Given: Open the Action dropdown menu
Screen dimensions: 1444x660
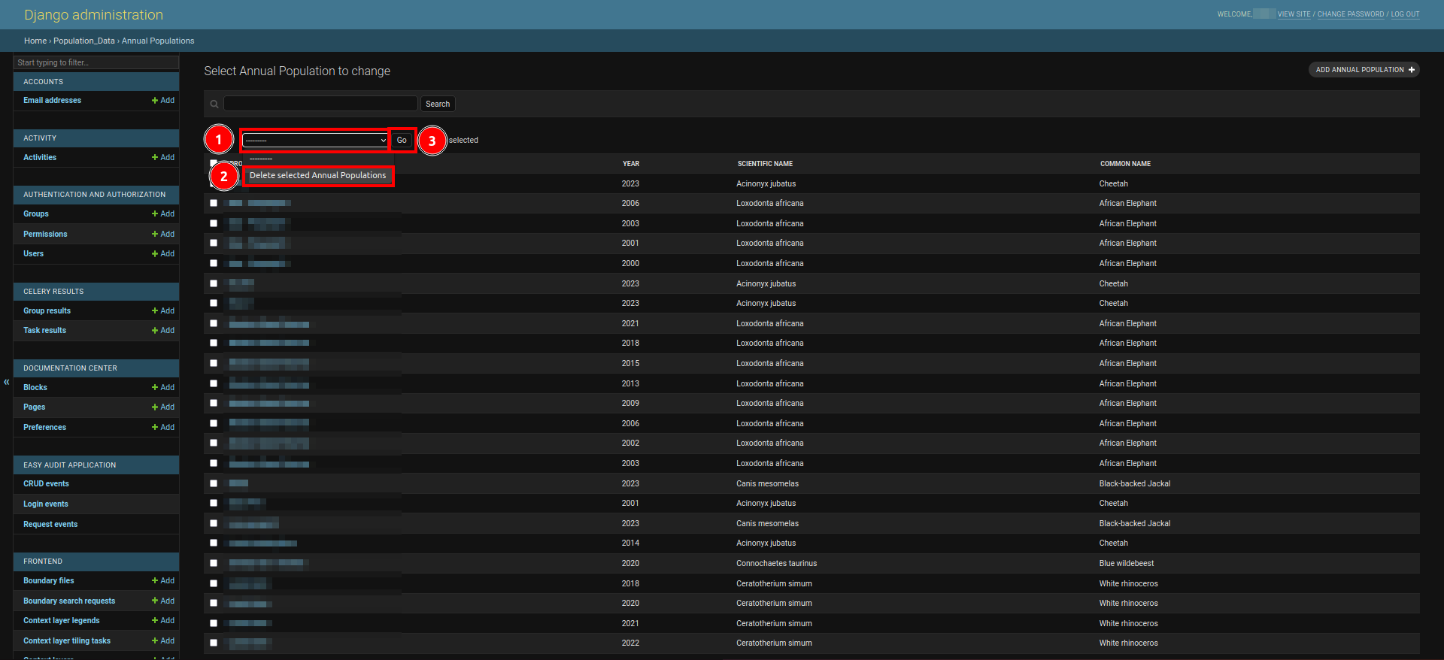Looking at the screenshot, I should coord(315,140).
